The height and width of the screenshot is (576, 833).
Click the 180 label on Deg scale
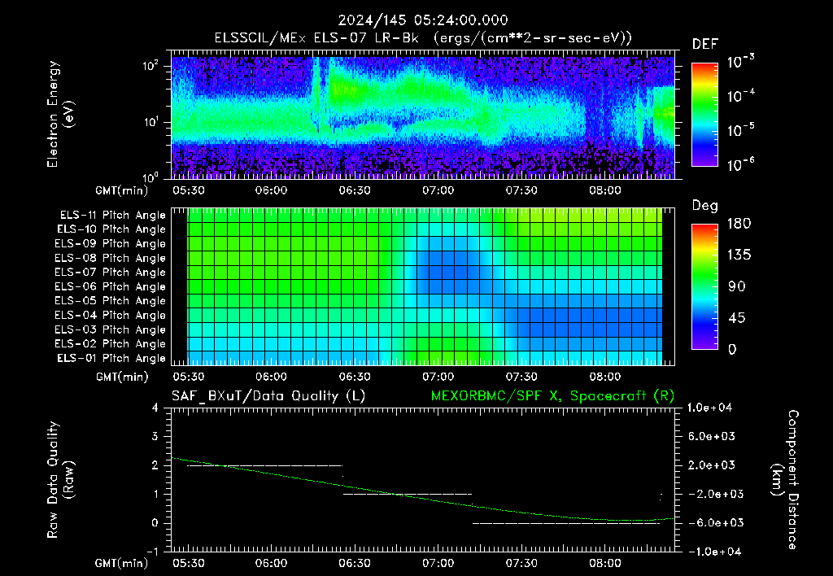point(739,223)
